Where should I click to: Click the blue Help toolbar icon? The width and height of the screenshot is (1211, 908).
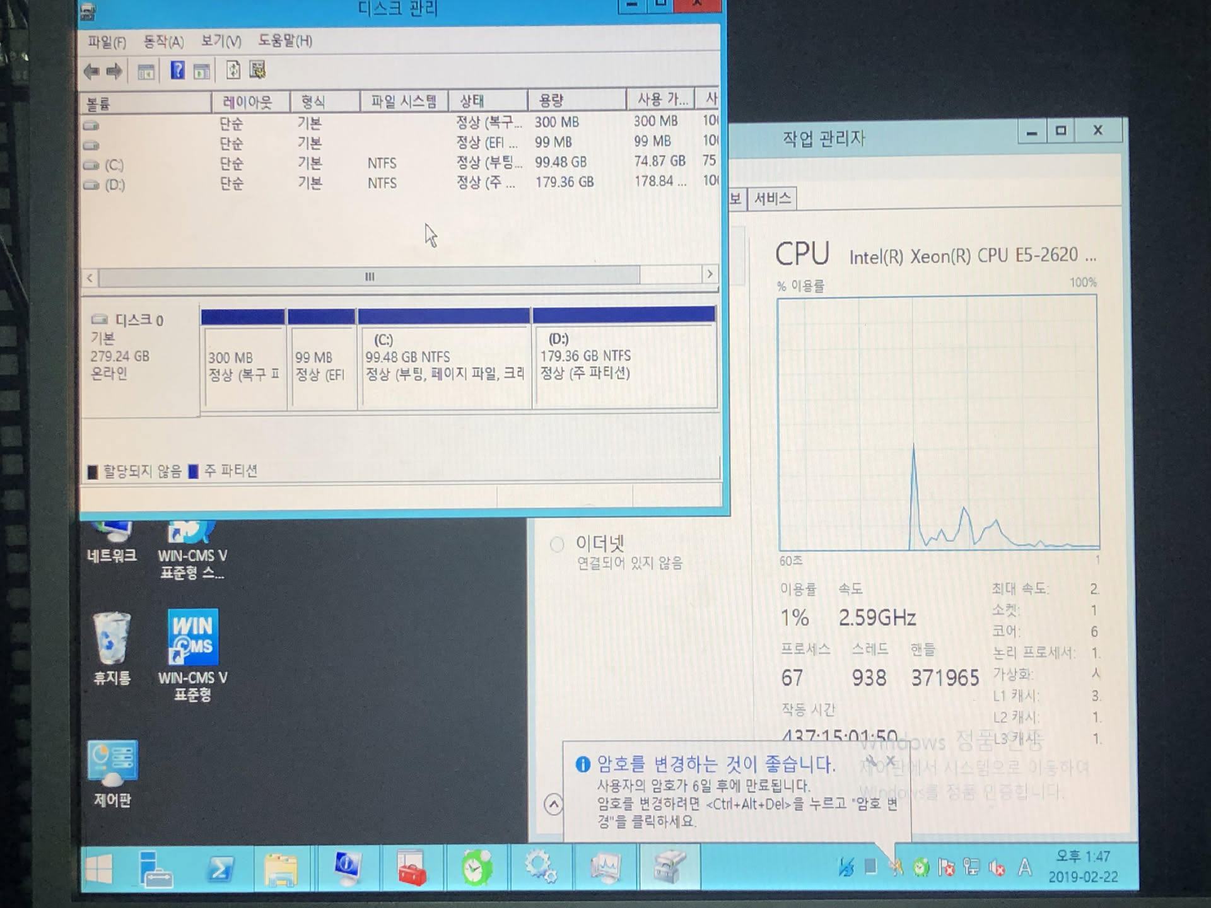pyautogui.click(x=178, y=71)
